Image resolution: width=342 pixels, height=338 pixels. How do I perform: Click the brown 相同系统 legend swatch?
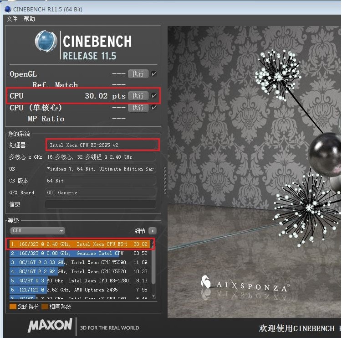tap(45, 307)
